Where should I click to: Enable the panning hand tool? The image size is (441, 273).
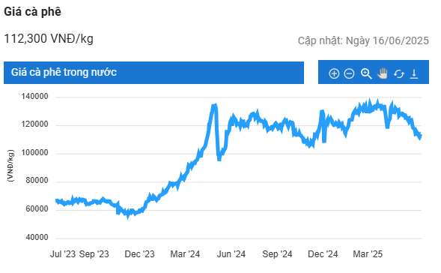pos(383,73)
